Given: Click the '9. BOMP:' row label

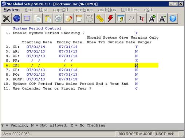Looking at the screenshot, I should click(x=15, y=79).
